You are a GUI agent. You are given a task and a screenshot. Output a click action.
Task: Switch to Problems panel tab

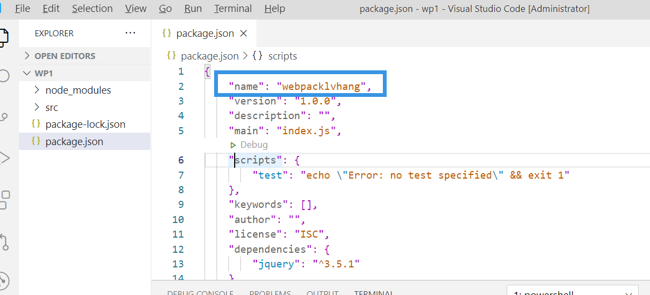point(270,292)
